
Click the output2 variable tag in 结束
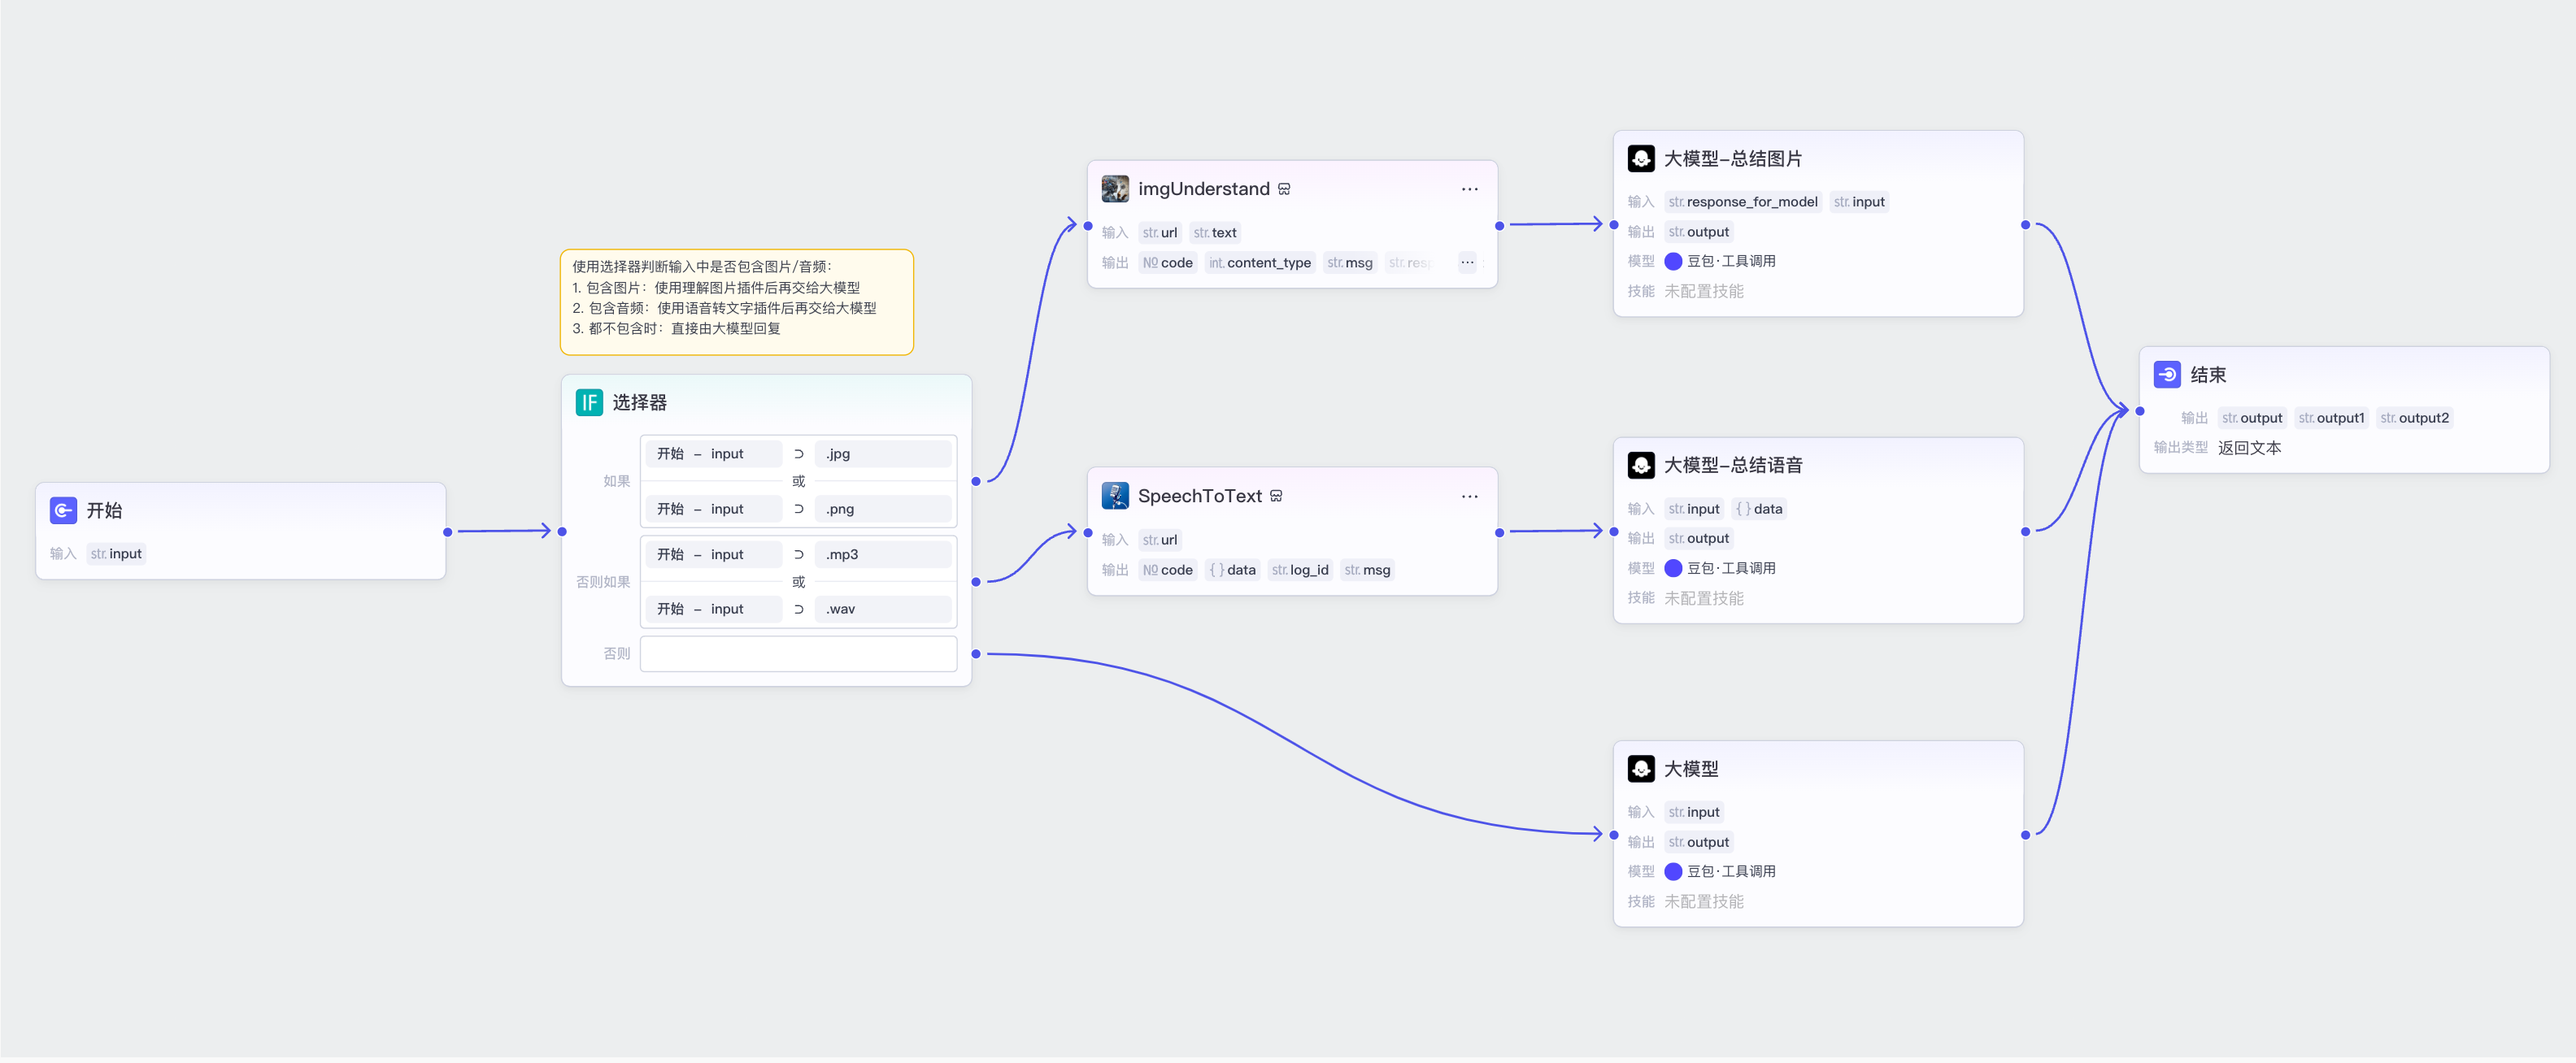2414,419
